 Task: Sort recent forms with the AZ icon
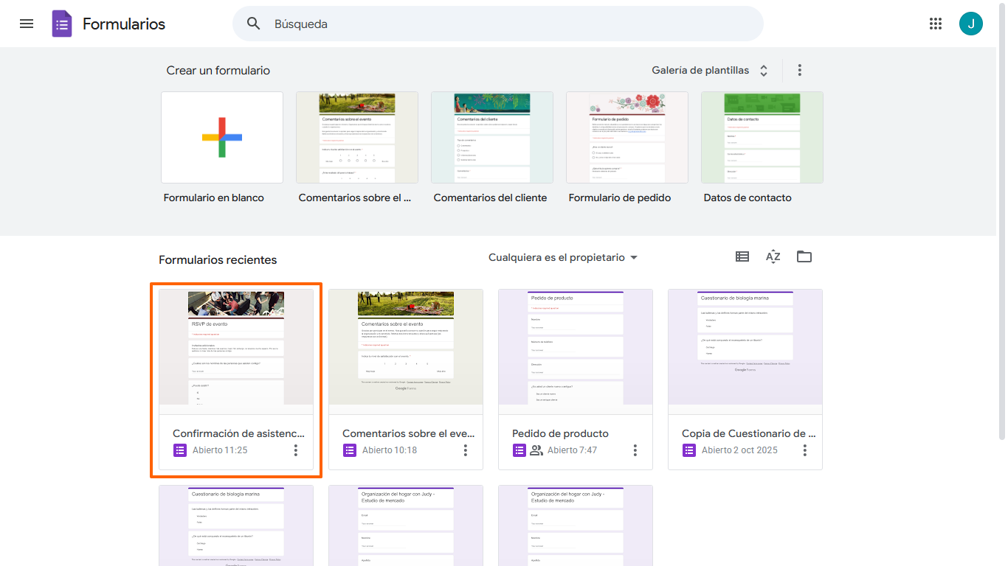[x=773, y=256]
